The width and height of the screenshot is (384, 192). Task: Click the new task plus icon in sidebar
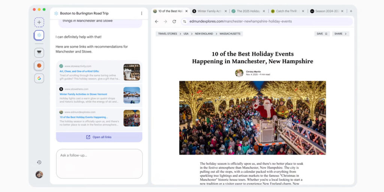(39, 22)
